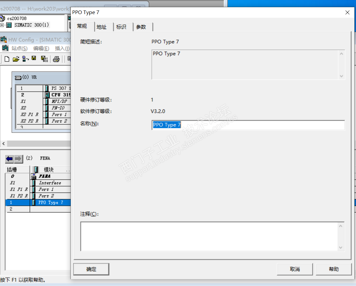Click the cs200708 project icon
Screen dimensions: 356x286
(x=3, y=18)
